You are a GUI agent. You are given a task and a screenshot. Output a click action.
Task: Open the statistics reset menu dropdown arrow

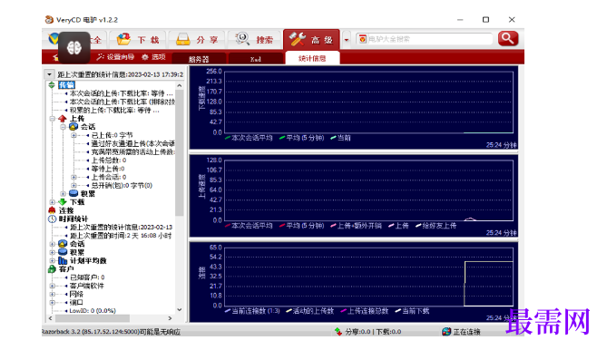(49, 74)
